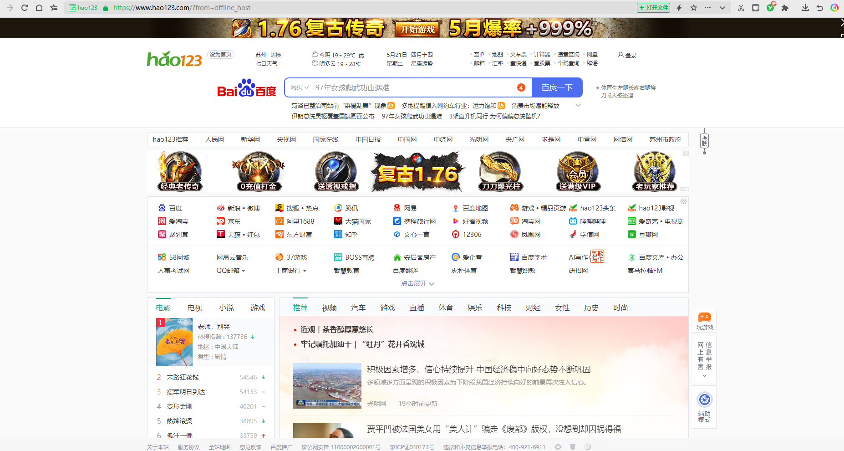
Task: Open the lightning speed-mode icon in address bar
Action: [x=679, y=8]
